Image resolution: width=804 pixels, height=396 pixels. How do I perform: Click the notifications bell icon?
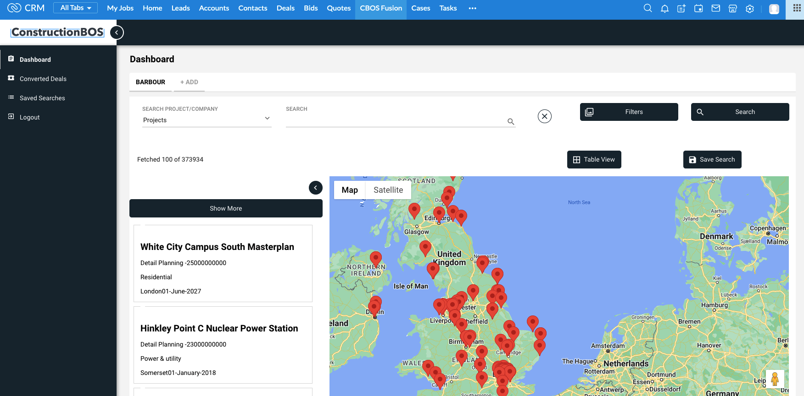point(664,9)
